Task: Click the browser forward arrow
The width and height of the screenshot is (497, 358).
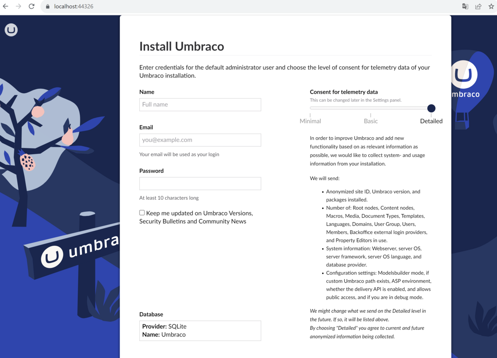Action: pos(18,6)
